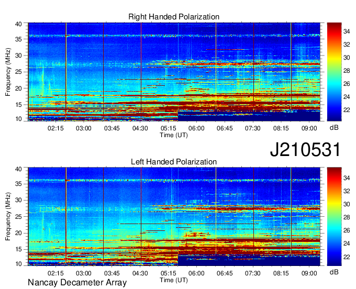Click "32" dB tick on Left Handed colorbar
The height and width of the screenshot is (289, 356).
[x=347, y=192]
